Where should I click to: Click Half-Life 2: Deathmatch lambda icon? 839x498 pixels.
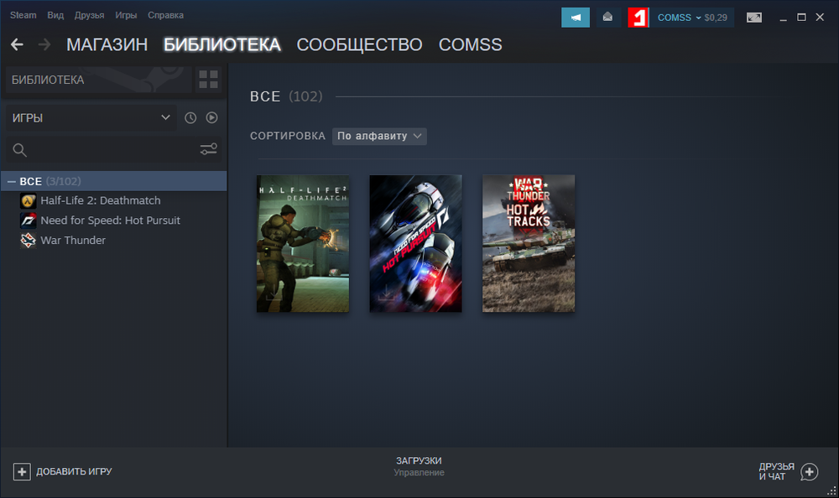tap(28, 201)
